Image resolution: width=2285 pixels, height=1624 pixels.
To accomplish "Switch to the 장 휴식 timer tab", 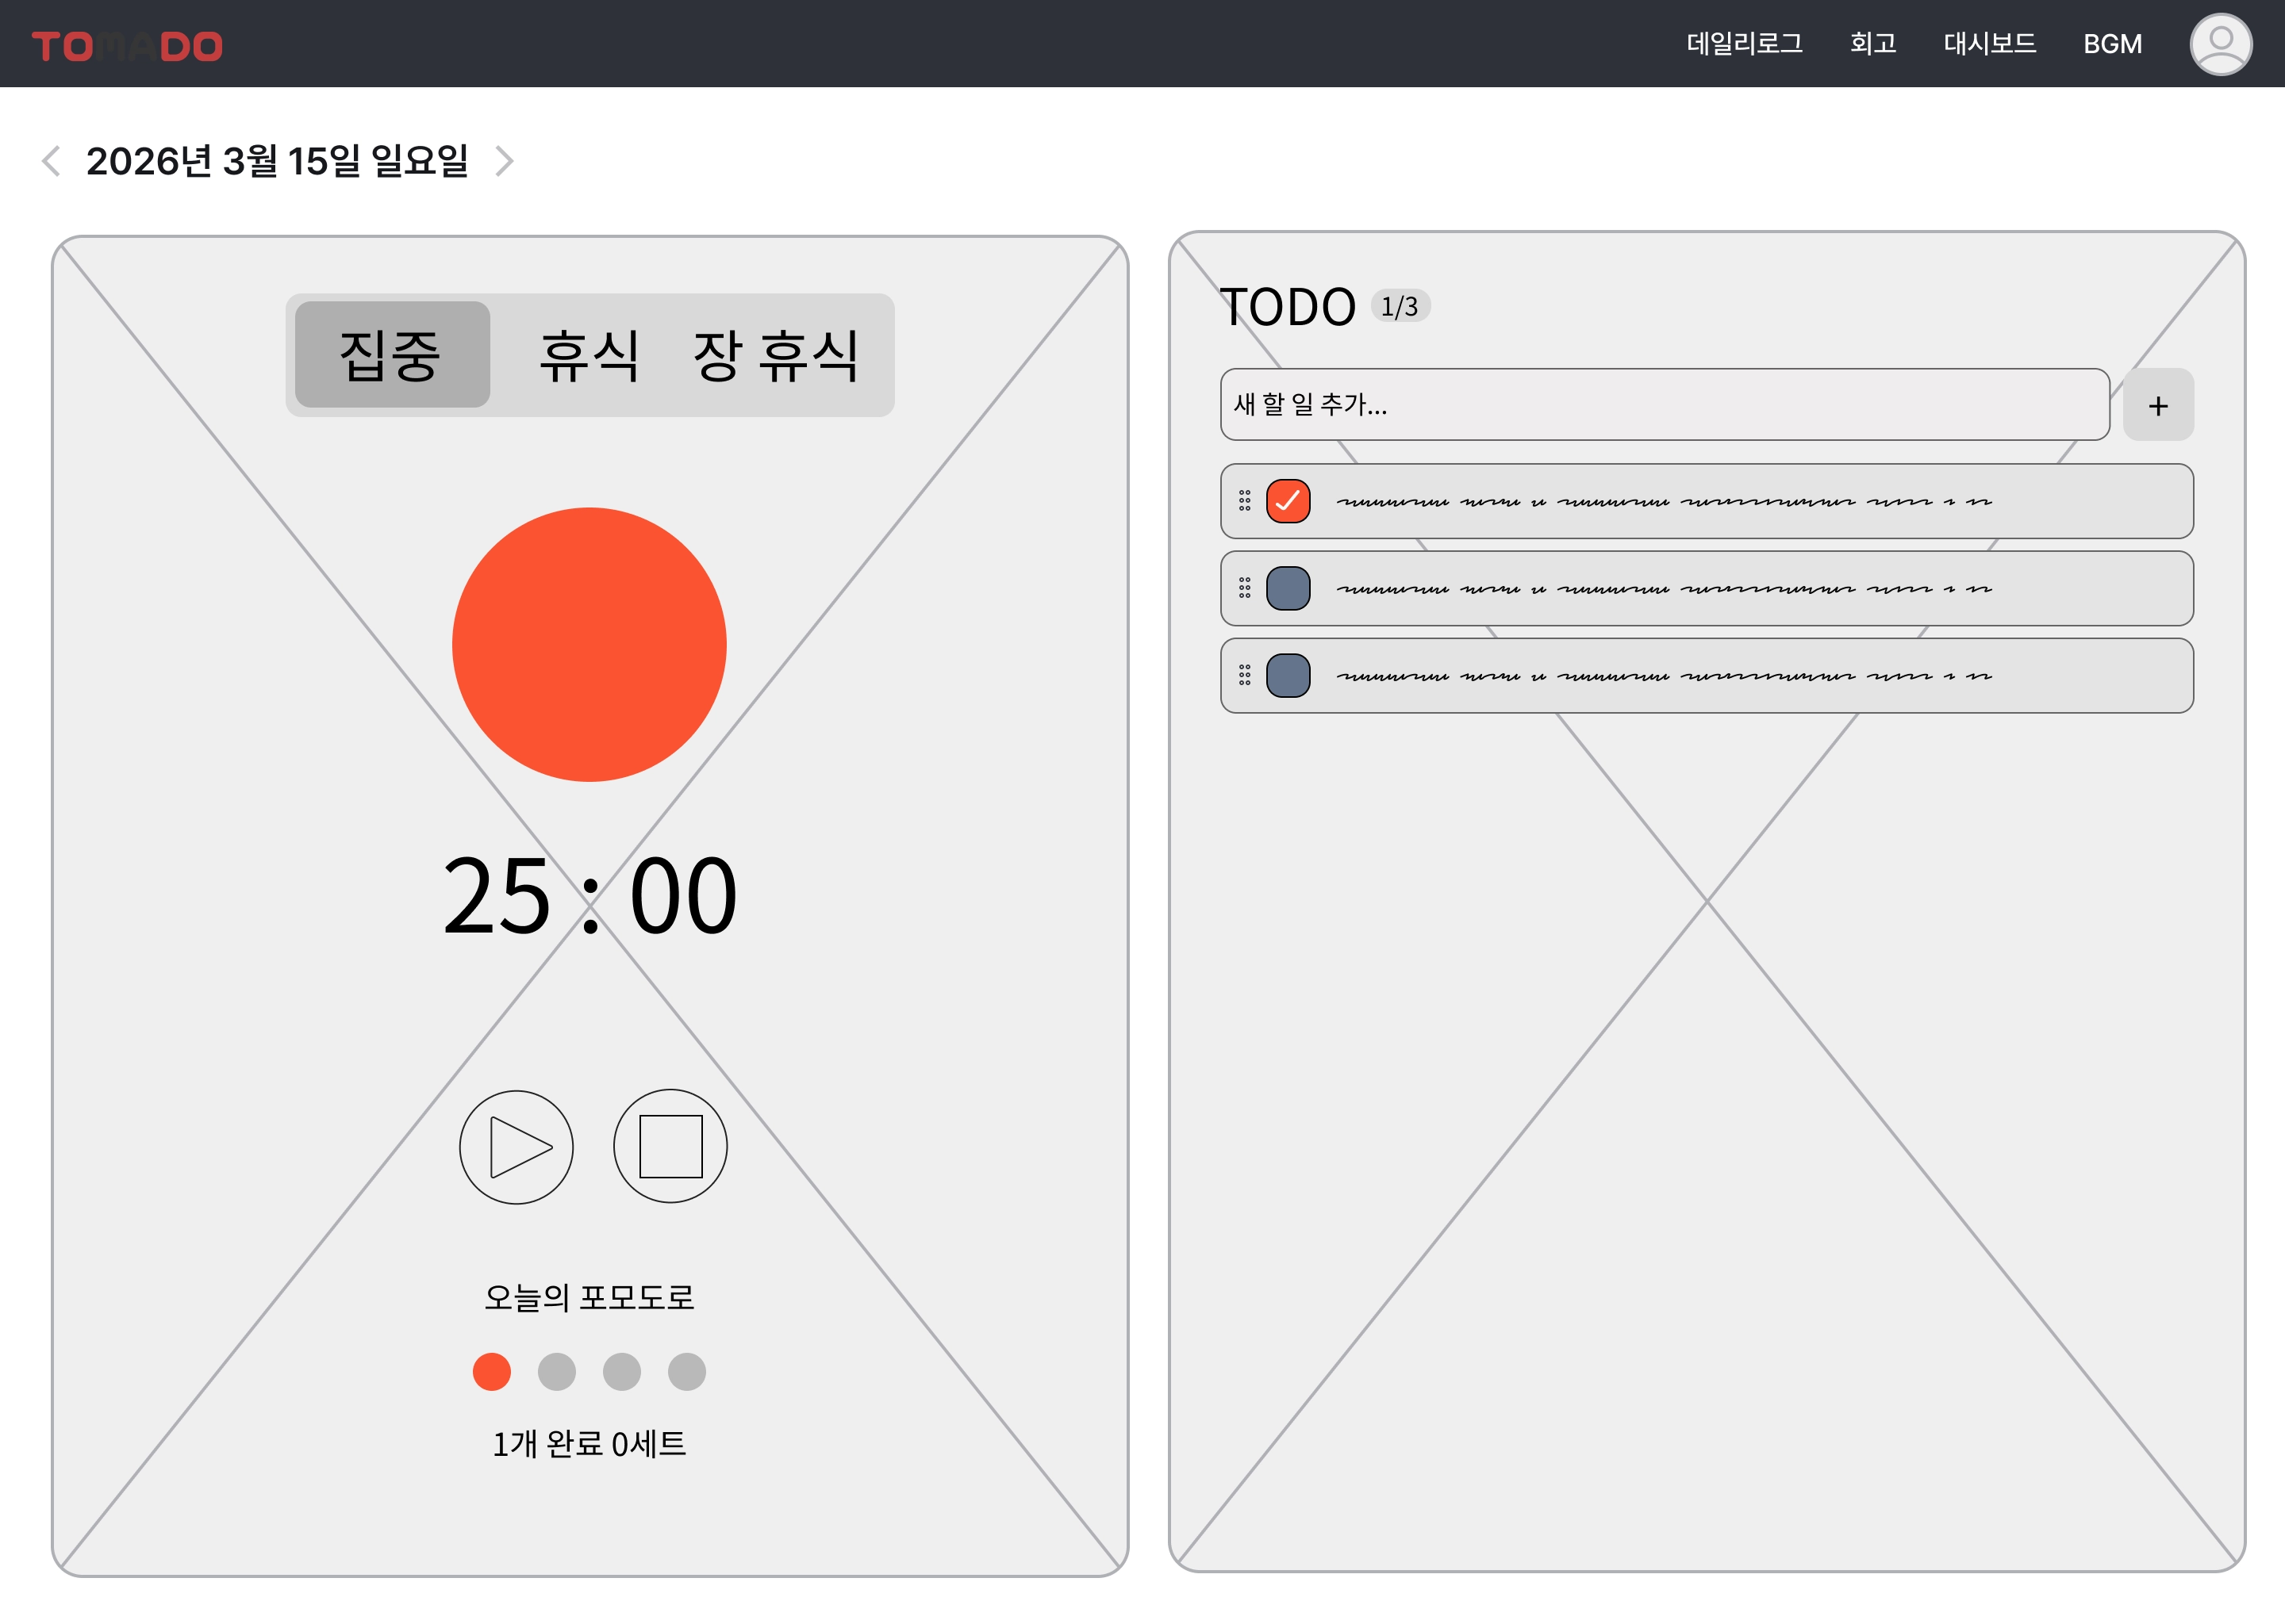I will [775, 355].
